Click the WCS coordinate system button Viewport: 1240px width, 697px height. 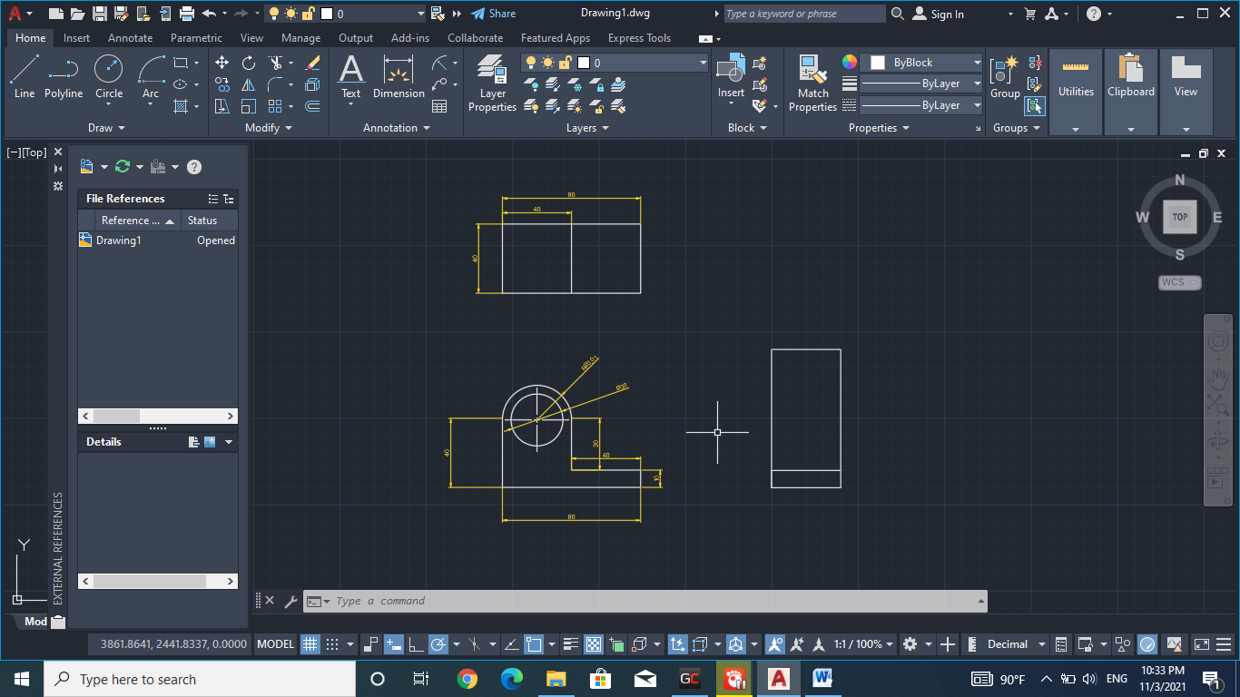(1179, 282)
